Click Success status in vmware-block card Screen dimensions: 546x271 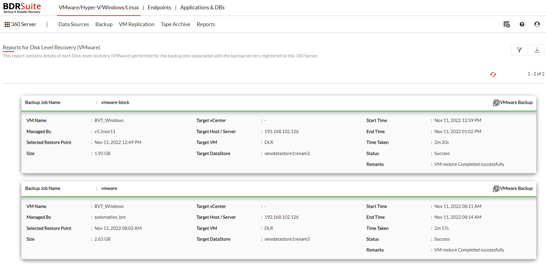[442, 154]
